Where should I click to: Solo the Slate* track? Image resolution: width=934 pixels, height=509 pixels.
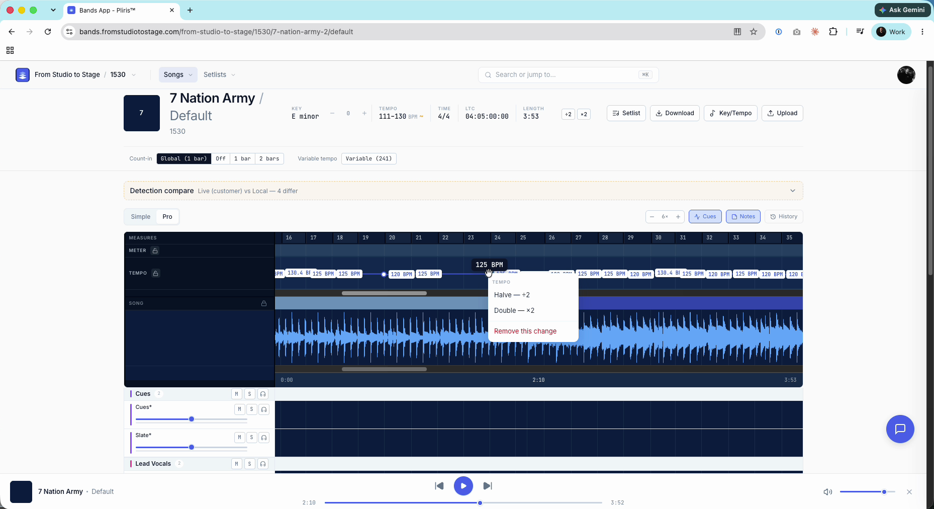click(x=252, y=438)
